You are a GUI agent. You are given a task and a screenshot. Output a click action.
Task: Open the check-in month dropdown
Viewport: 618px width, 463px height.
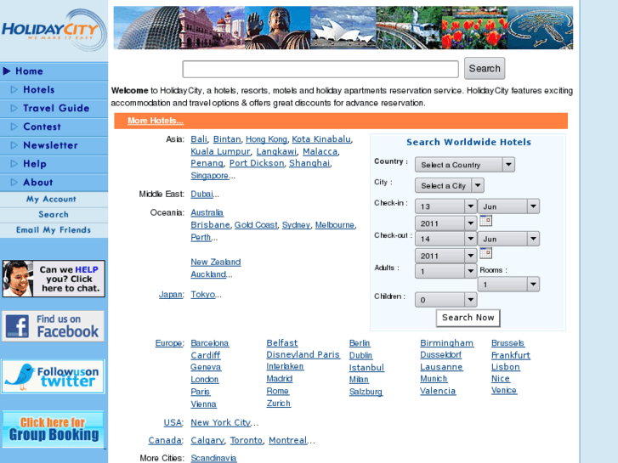tap(508, 206)
